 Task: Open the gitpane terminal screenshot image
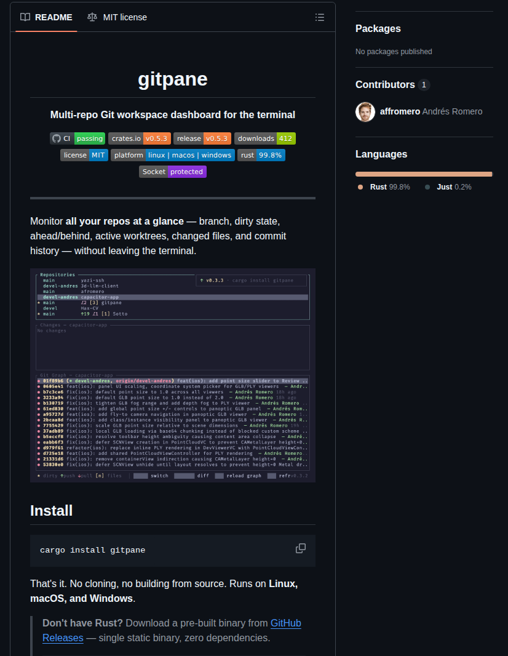pos(173,375)
